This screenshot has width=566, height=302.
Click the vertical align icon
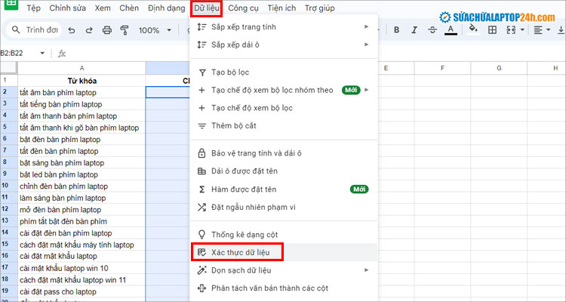pos(561,30)
